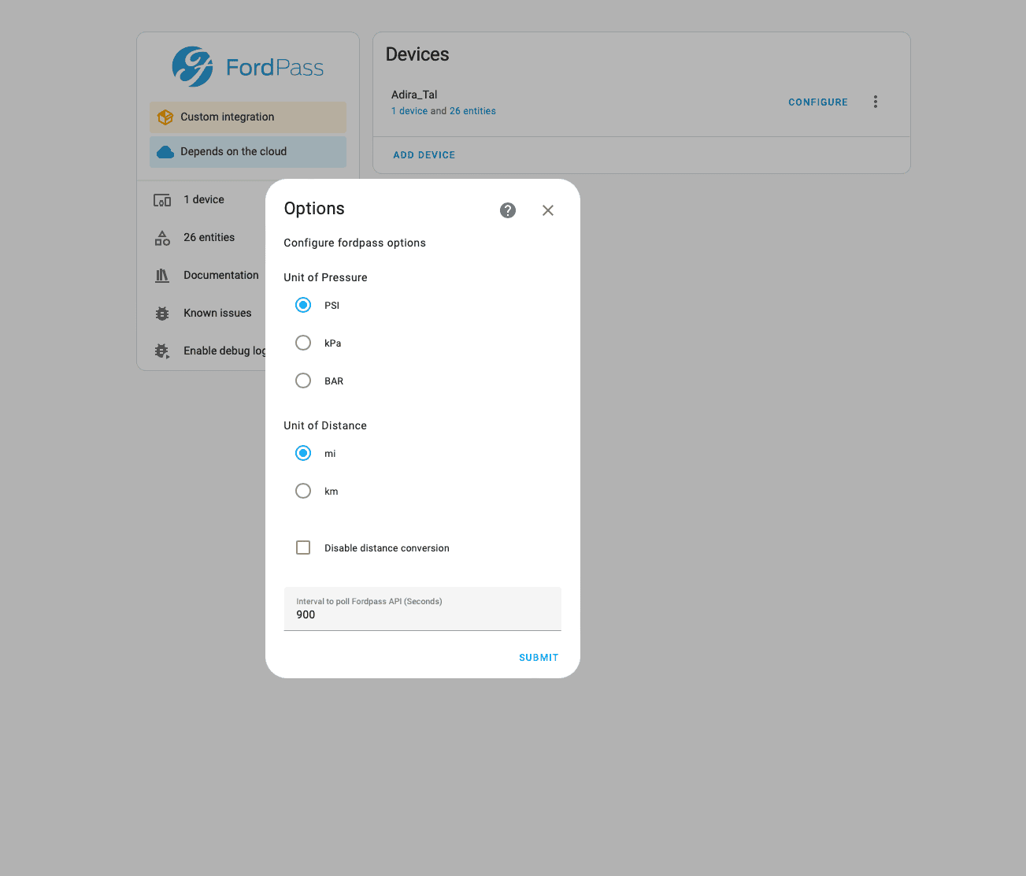Open the 1 device link under Adira_Tal
Screen dimensions: 1026x876
pyautogui.click(x=409, y=111)
